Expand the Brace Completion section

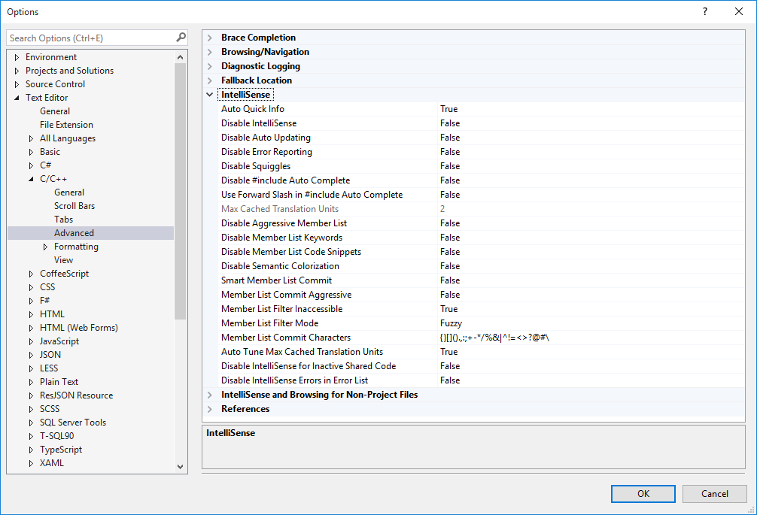point(210,38)
